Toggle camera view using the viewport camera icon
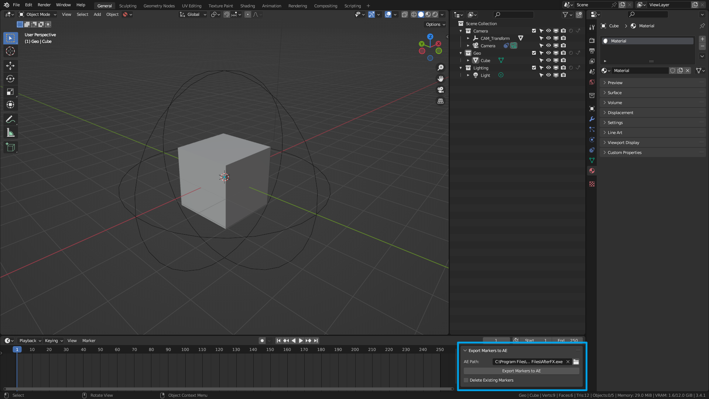The height and width of the screenshot is (399, 709). click(x=440, y=90)
